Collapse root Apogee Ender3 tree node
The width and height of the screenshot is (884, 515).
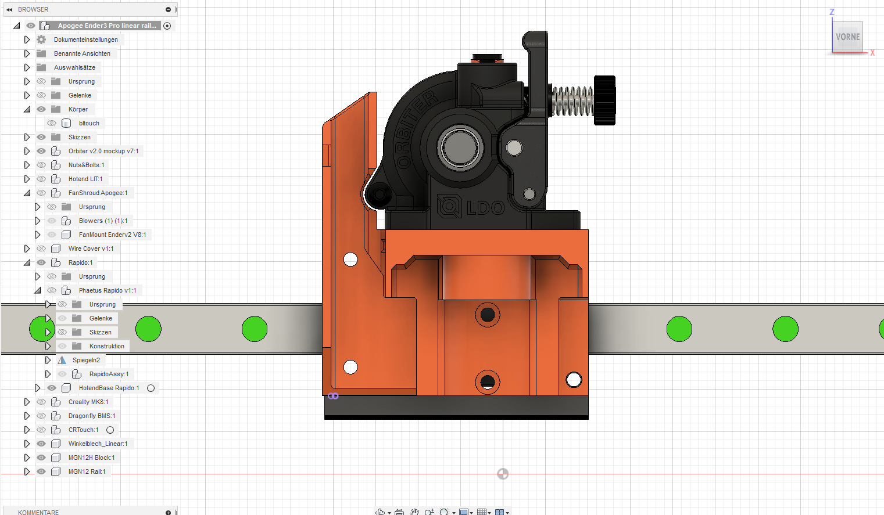[16, 26]
